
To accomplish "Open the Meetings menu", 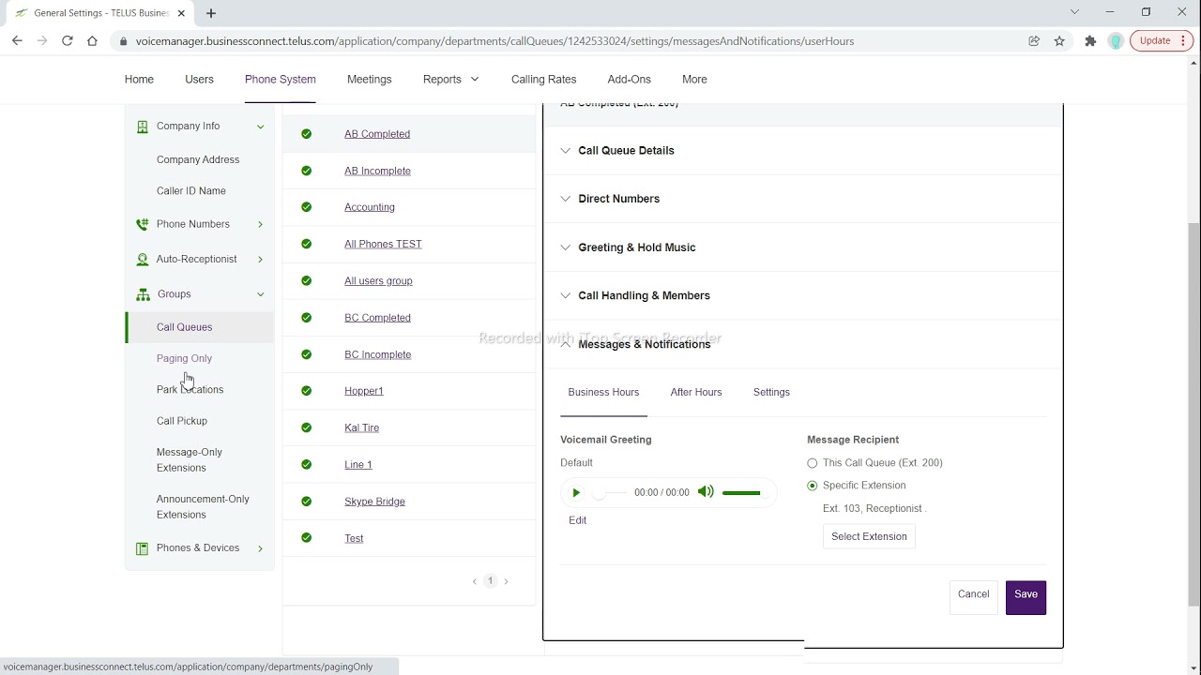I will (370, 80).
